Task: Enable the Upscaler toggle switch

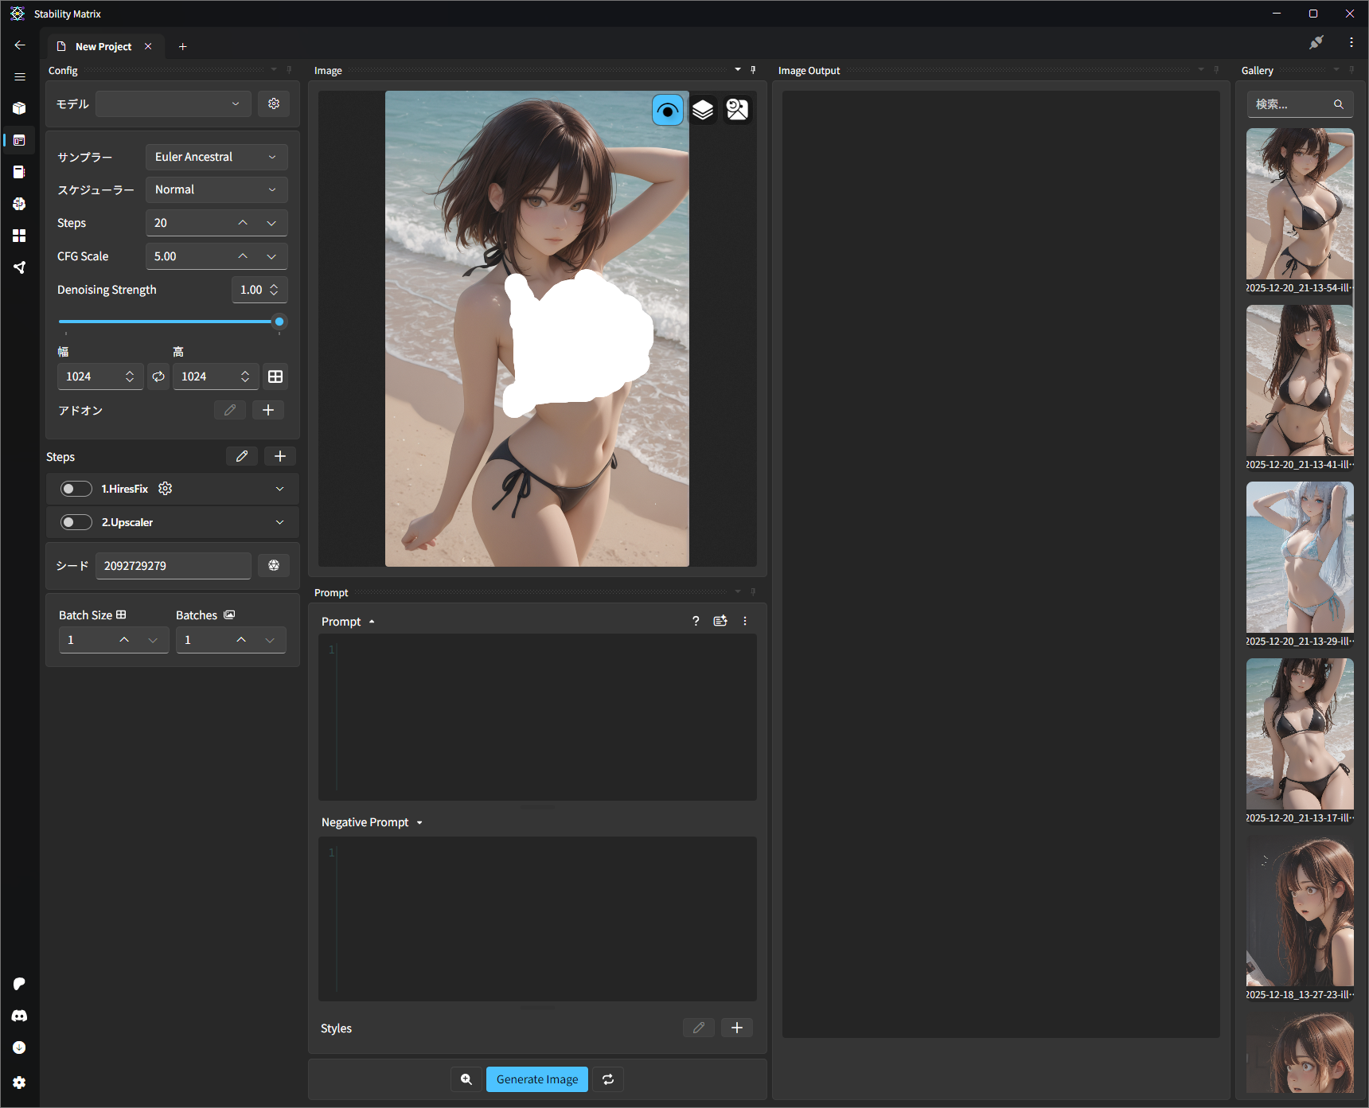Action: 76,522
